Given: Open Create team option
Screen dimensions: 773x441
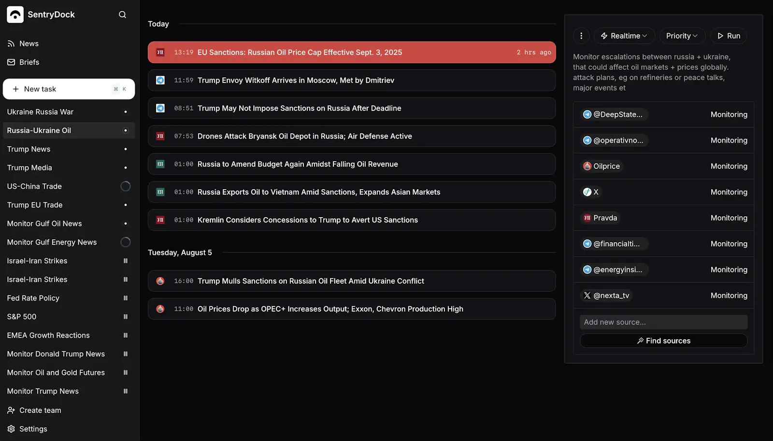Looking at the screenshot, I should (x=34, y=411).
